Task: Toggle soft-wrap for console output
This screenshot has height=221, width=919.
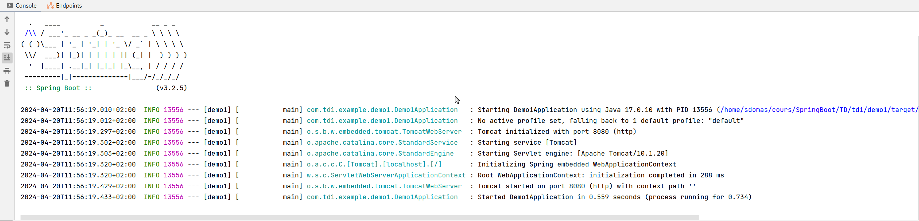Action: pos(7,45)
